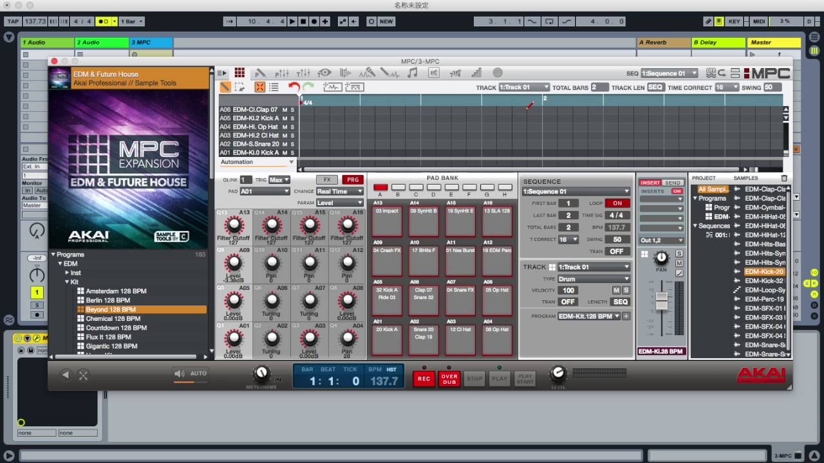Screen dimensions: 824x463
Task: Toggle sequence TRAN OFF button
Action: pos(617,251)
